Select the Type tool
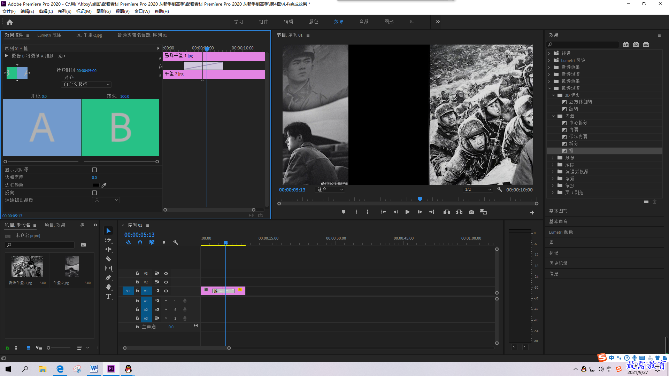This screenshot has height=376, width=669. (108, 296)
